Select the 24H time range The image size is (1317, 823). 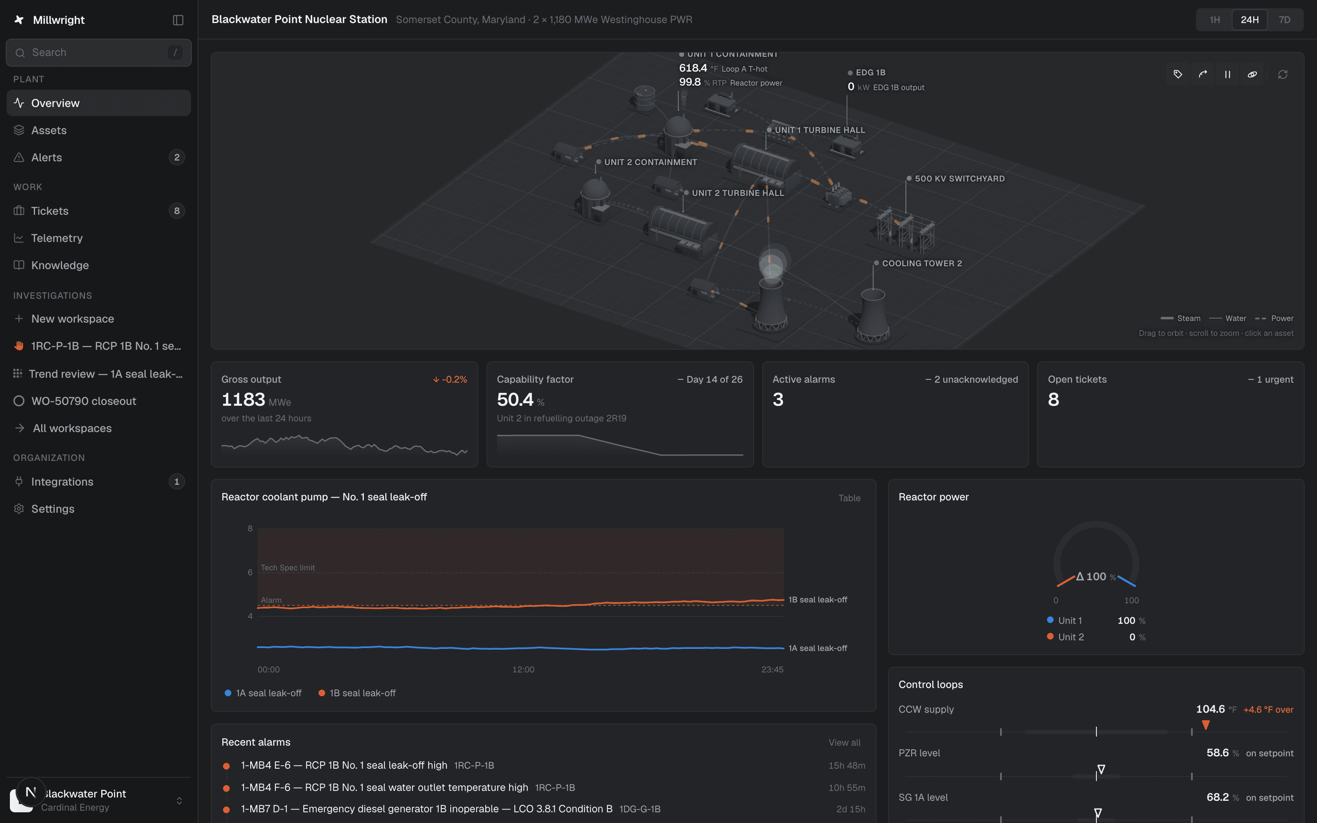tap(1250, 20)
